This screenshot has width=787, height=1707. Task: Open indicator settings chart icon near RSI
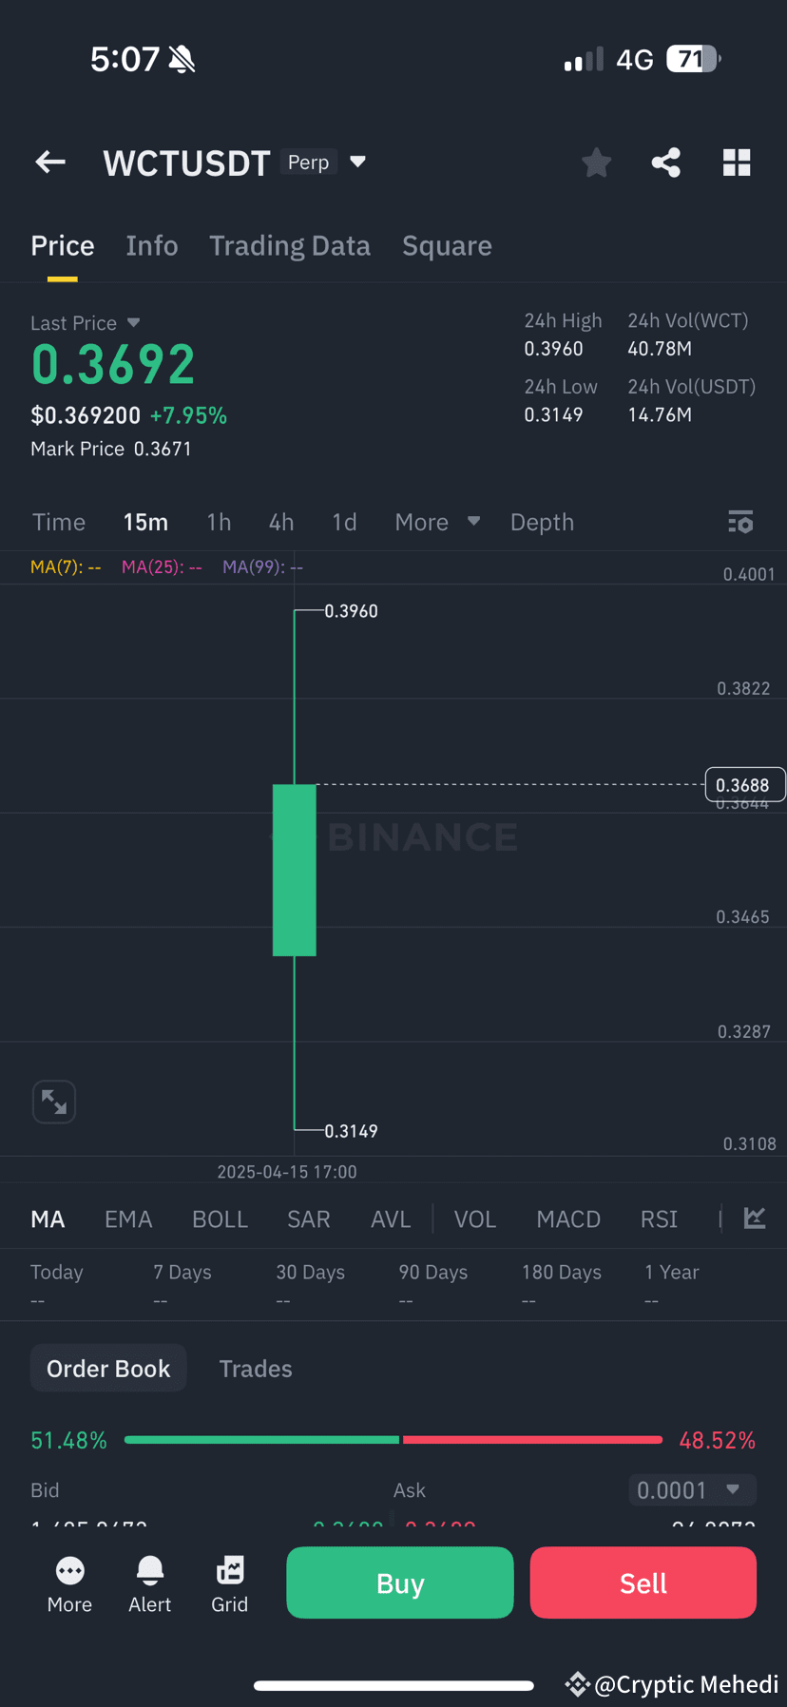(x=755, y=1218)
